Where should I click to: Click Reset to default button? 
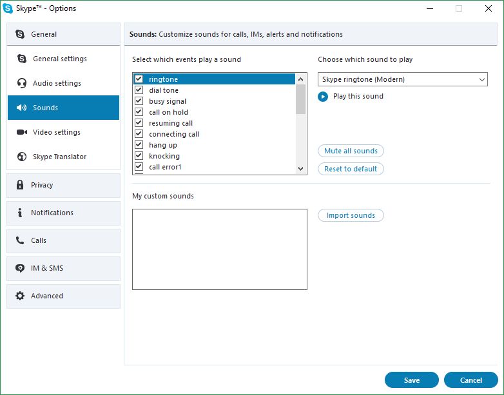[x=351, y=169]
